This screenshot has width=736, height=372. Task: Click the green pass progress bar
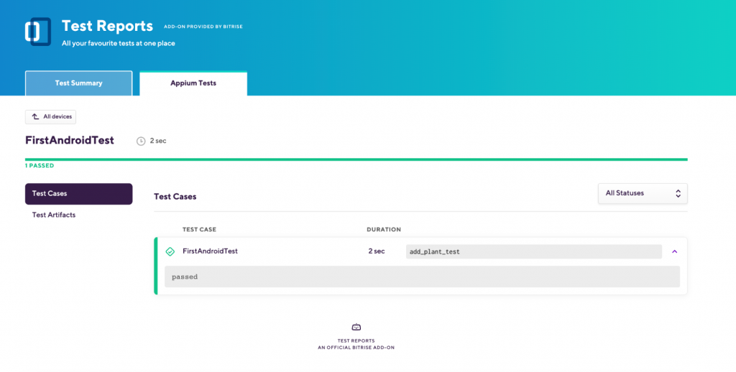click(x=356, y=159)
